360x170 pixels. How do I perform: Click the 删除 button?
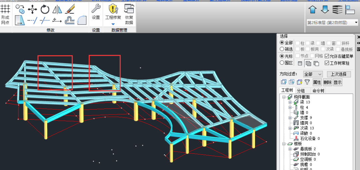pyautogui.click(x=327, y=82)
